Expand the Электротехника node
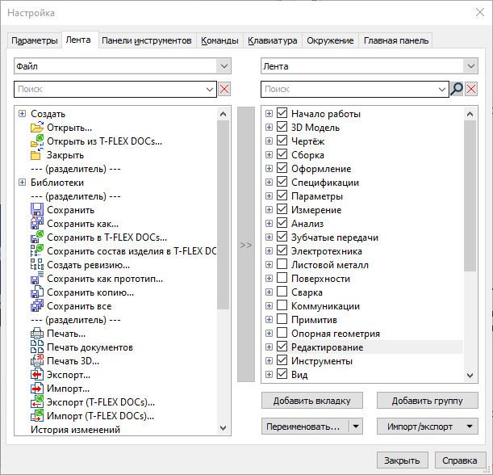 269,251
